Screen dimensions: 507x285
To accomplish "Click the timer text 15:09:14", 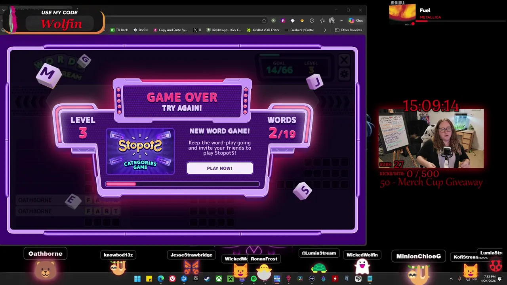I will click(x=431, y=106).
